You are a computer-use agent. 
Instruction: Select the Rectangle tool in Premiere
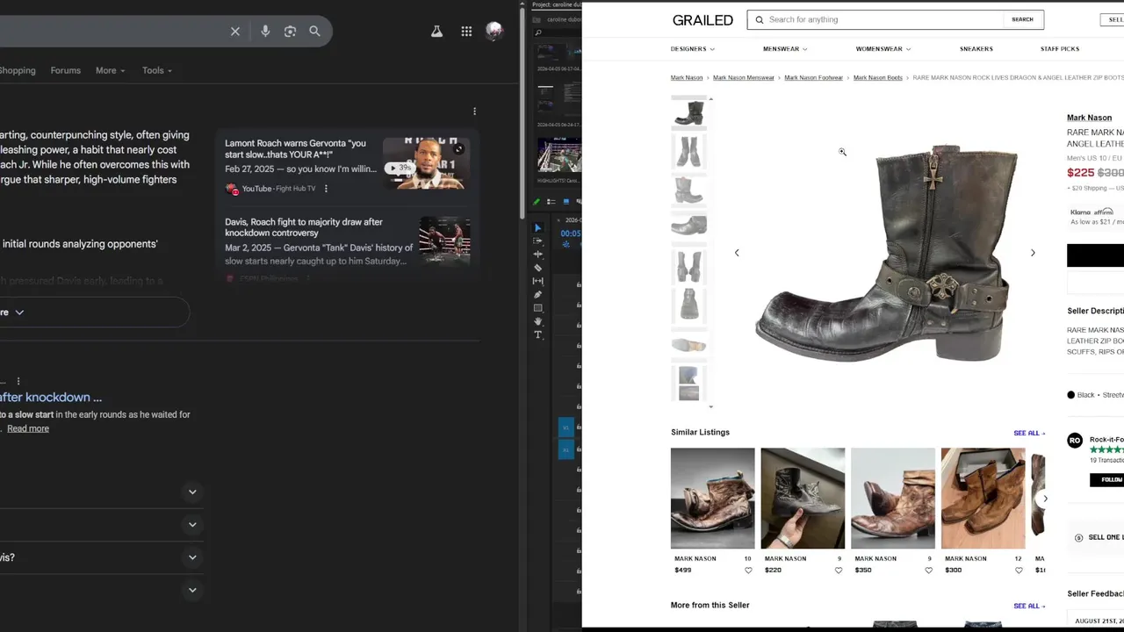[538, 308]
